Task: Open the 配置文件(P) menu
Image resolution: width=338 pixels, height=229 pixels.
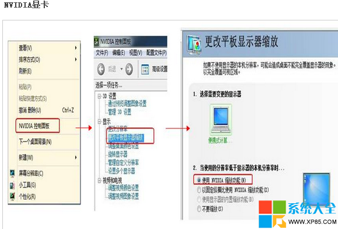Action: 157,53
